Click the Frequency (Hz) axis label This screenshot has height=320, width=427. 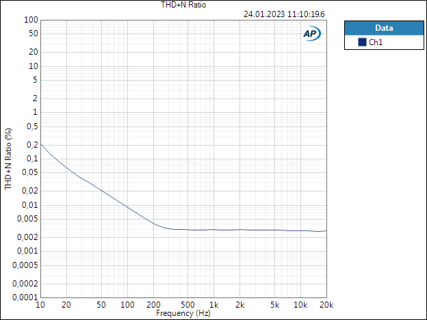click(183, 313)
